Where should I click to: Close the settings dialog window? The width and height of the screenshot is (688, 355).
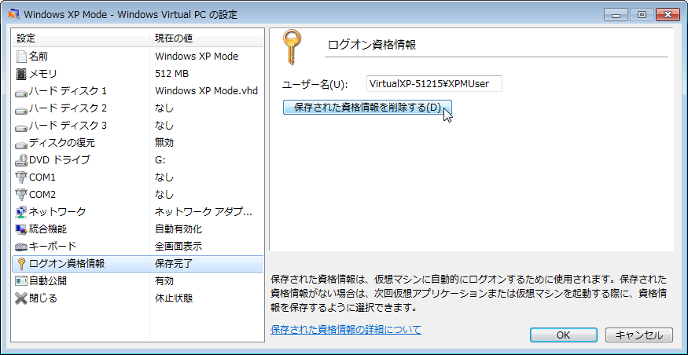[x=668, y=15]
